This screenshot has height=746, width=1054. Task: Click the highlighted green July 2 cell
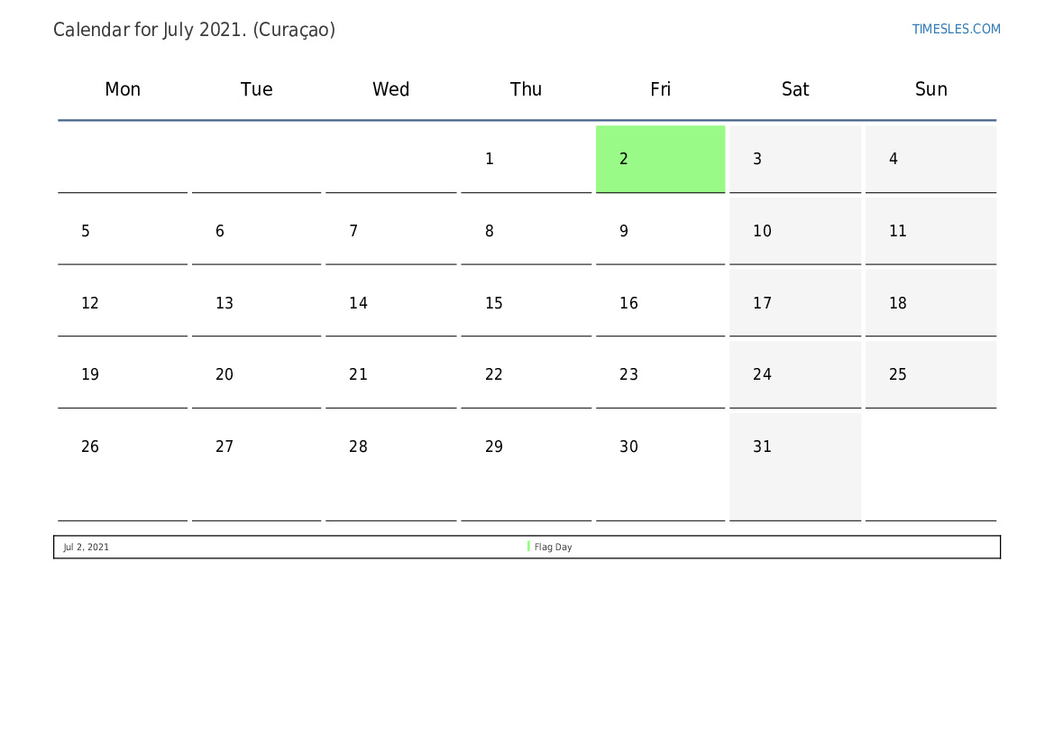(660, 159)
